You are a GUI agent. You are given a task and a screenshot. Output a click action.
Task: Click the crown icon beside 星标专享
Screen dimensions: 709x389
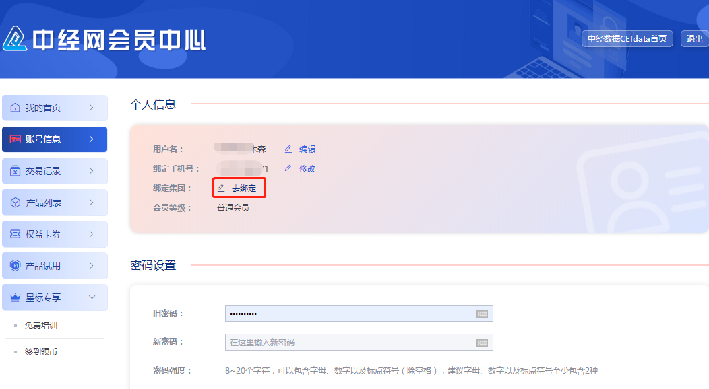15,297
